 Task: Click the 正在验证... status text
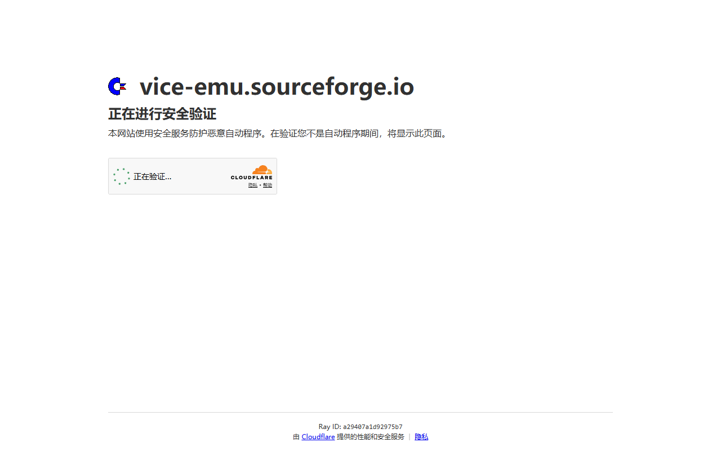tap(152, 176)
